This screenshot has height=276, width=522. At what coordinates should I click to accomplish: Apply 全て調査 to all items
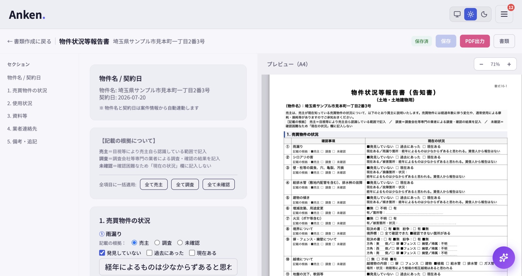tap(185, 184)
